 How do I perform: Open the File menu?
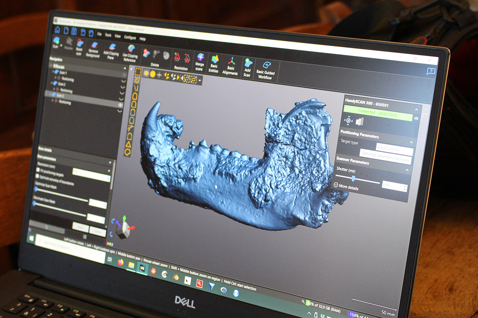[99, 34]
